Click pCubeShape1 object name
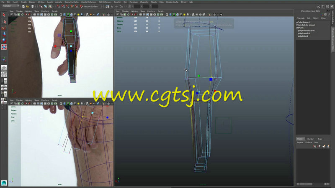 pos(303,22)
